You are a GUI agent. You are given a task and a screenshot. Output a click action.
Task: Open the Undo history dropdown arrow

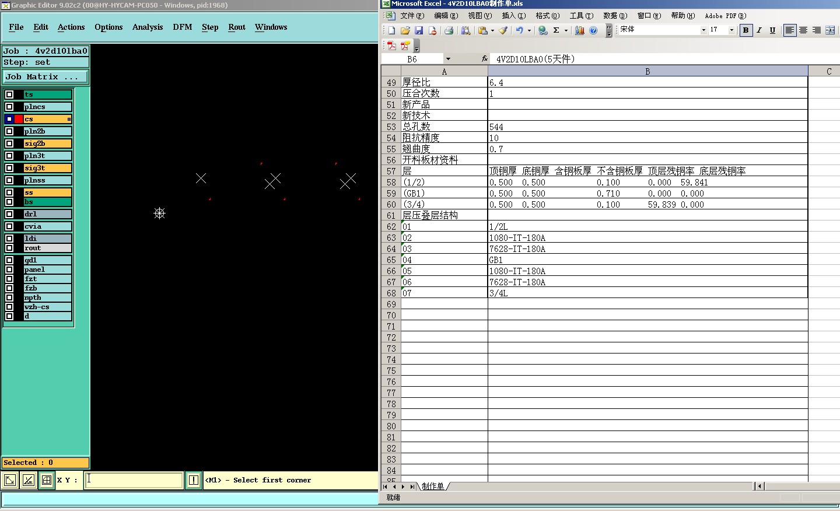(x=529, y=30)
